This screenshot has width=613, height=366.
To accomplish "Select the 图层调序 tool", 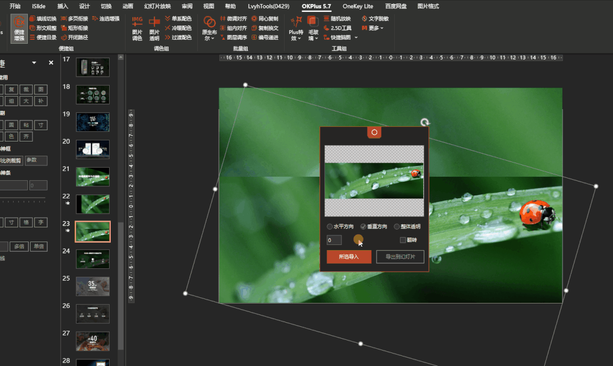I will point(233,37).
